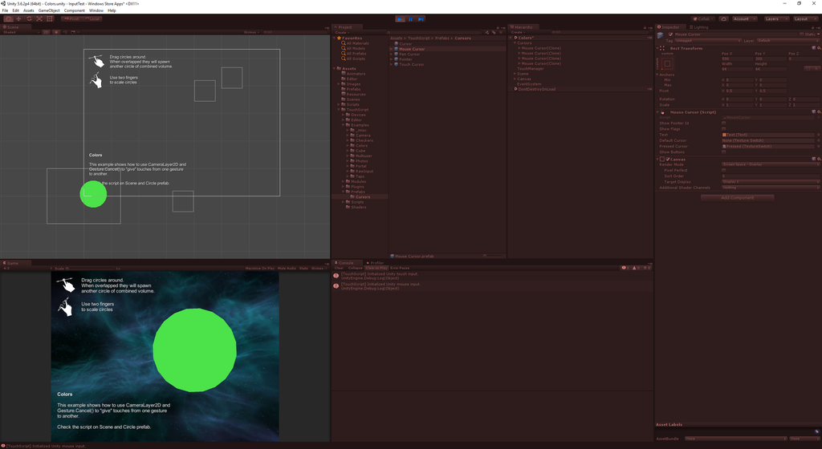Enable the Show Pointer Id checkbox
The width and height of the screenshot is (822, 449).
pos(724,123)
